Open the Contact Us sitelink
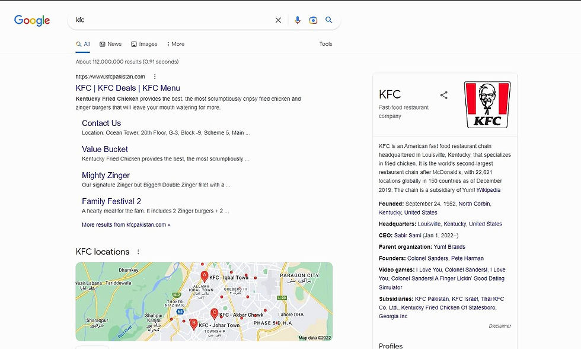This screenshot has height=349, width=581. [x=101, y=123]
